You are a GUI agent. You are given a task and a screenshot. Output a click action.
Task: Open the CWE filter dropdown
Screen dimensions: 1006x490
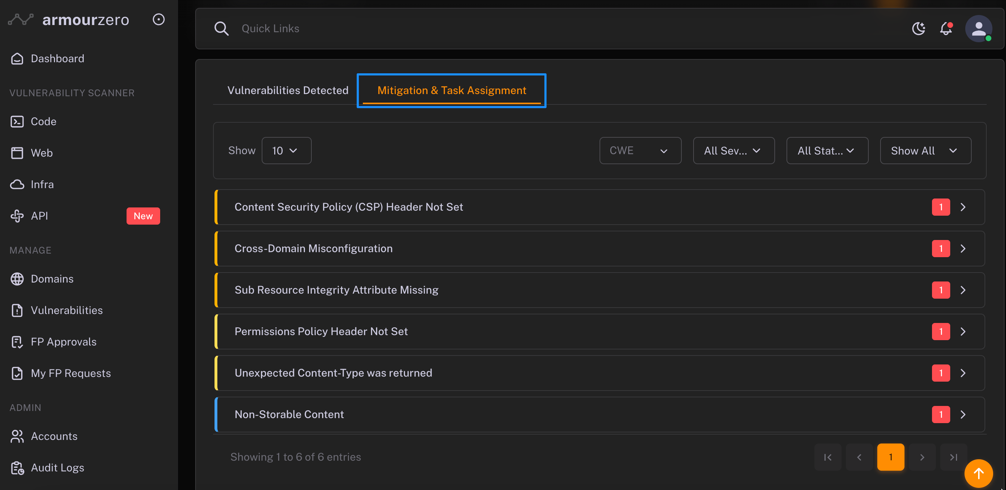pos(640,151)
